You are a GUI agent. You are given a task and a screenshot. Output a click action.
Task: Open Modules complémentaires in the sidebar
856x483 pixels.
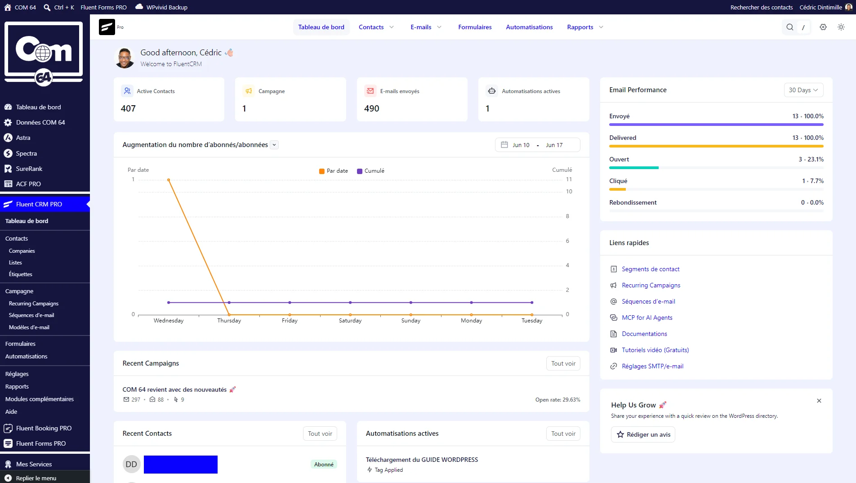40,399
